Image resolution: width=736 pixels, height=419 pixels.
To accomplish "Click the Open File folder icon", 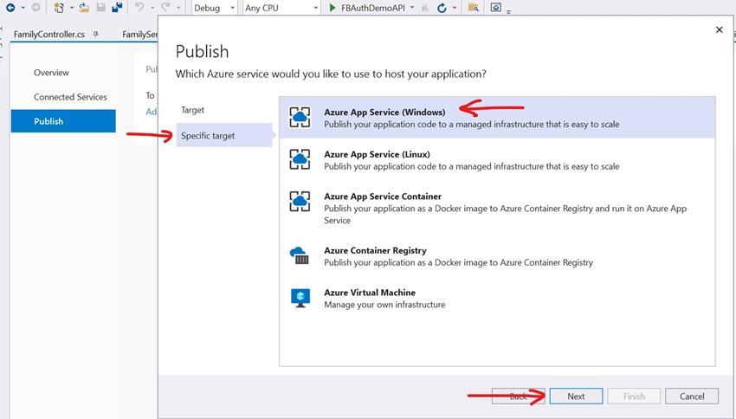I will pos(84,8).
